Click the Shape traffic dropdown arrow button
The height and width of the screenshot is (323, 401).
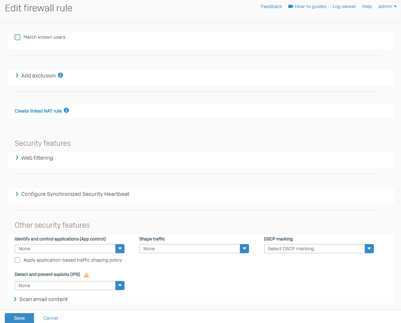click(244, 249)
